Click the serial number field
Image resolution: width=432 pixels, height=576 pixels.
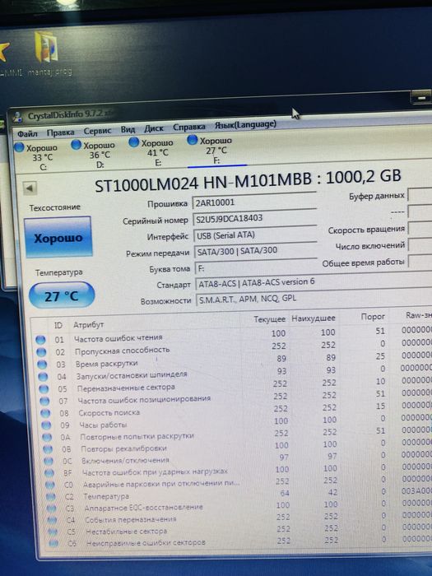tap(254, 217)
